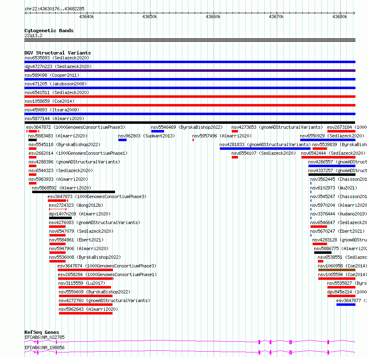Viewport: 367px width, 357px height.
Task: Click nsv4273653 (gnomADStructuralVariants) label
Action: [x=277, y=127]
